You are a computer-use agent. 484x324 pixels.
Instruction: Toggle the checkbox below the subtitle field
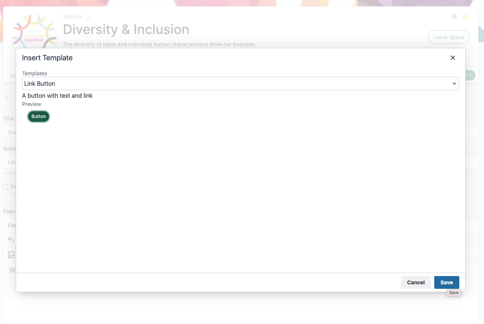pos(6,187)
